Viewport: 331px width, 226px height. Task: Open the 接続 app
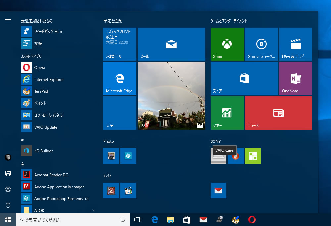pyautogui.click(x=57, y=43)
